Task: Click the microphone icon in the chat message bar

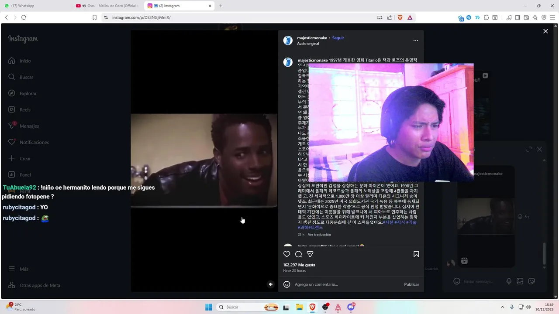Action: pos(509,281)
